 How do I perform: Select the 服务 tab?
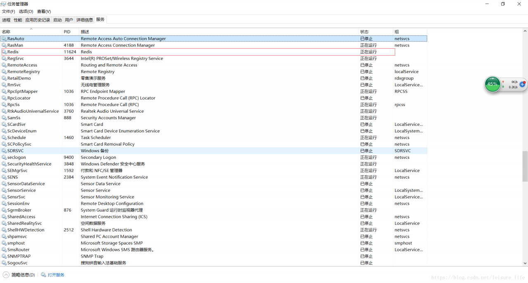[100, 19]
